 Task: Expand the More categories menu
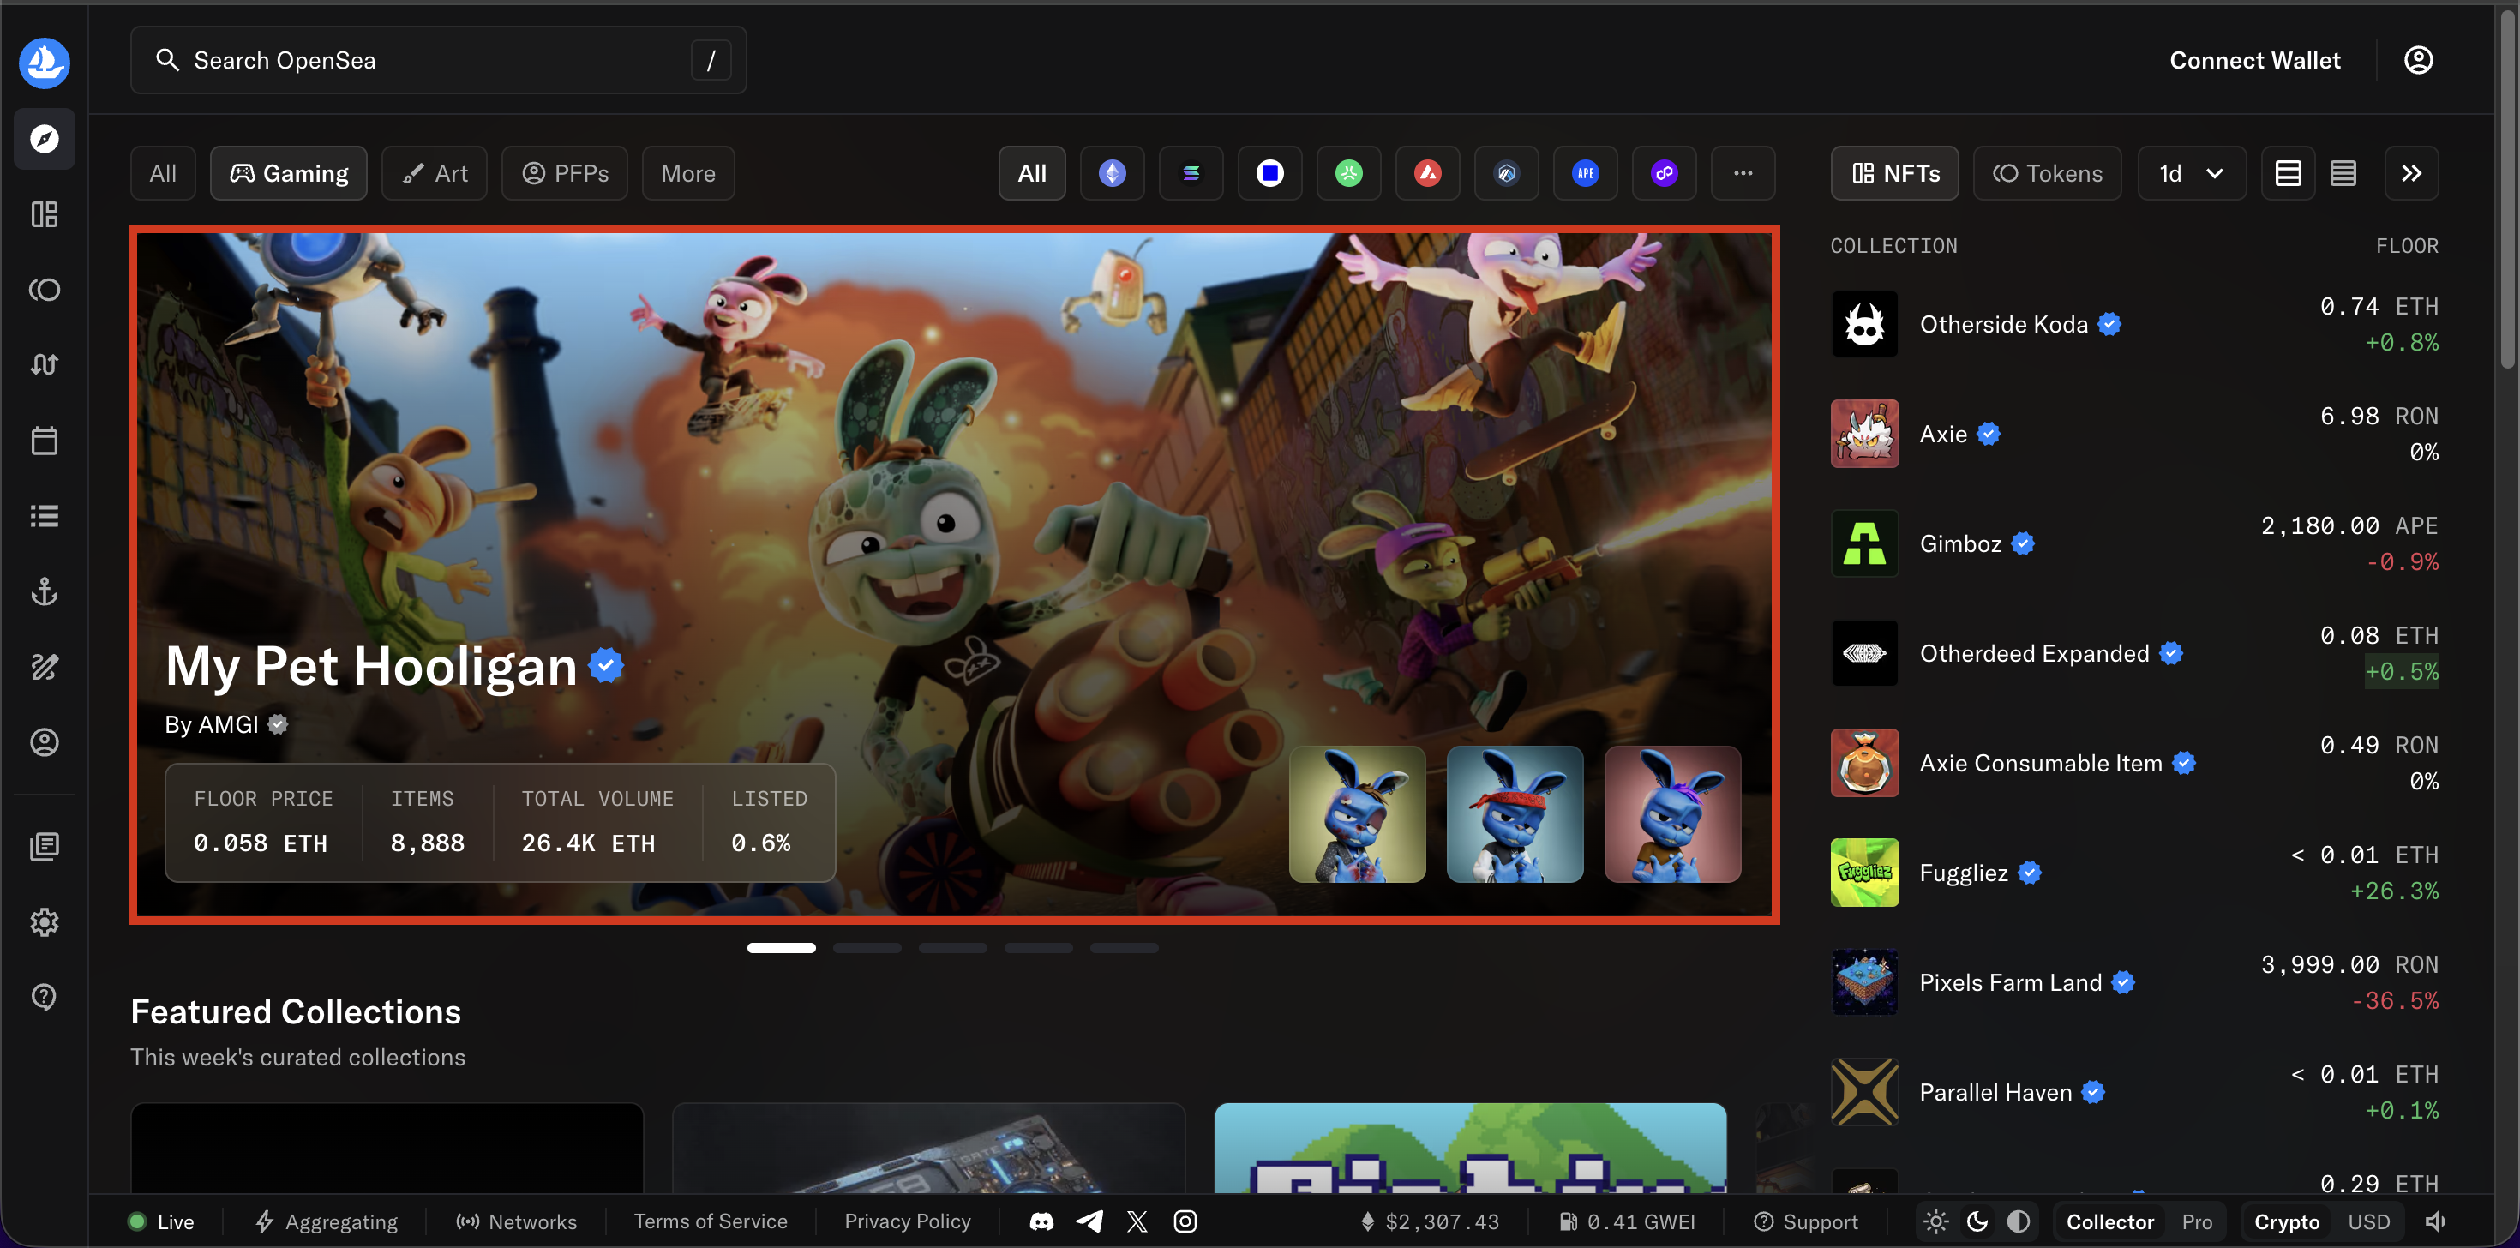coord(687,173)
